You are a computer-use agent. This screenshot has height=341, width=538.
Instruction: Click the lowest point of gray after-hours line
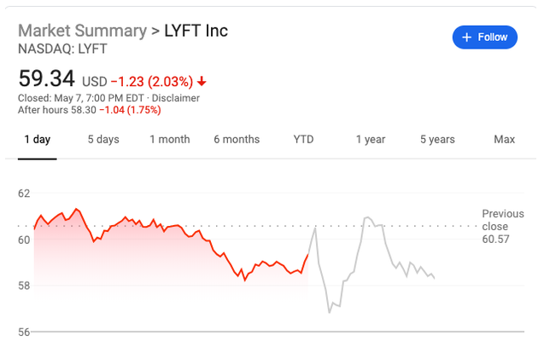(330, 312)
